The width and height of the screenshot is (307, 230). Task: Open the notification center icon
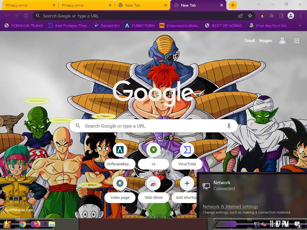[298, 224]
